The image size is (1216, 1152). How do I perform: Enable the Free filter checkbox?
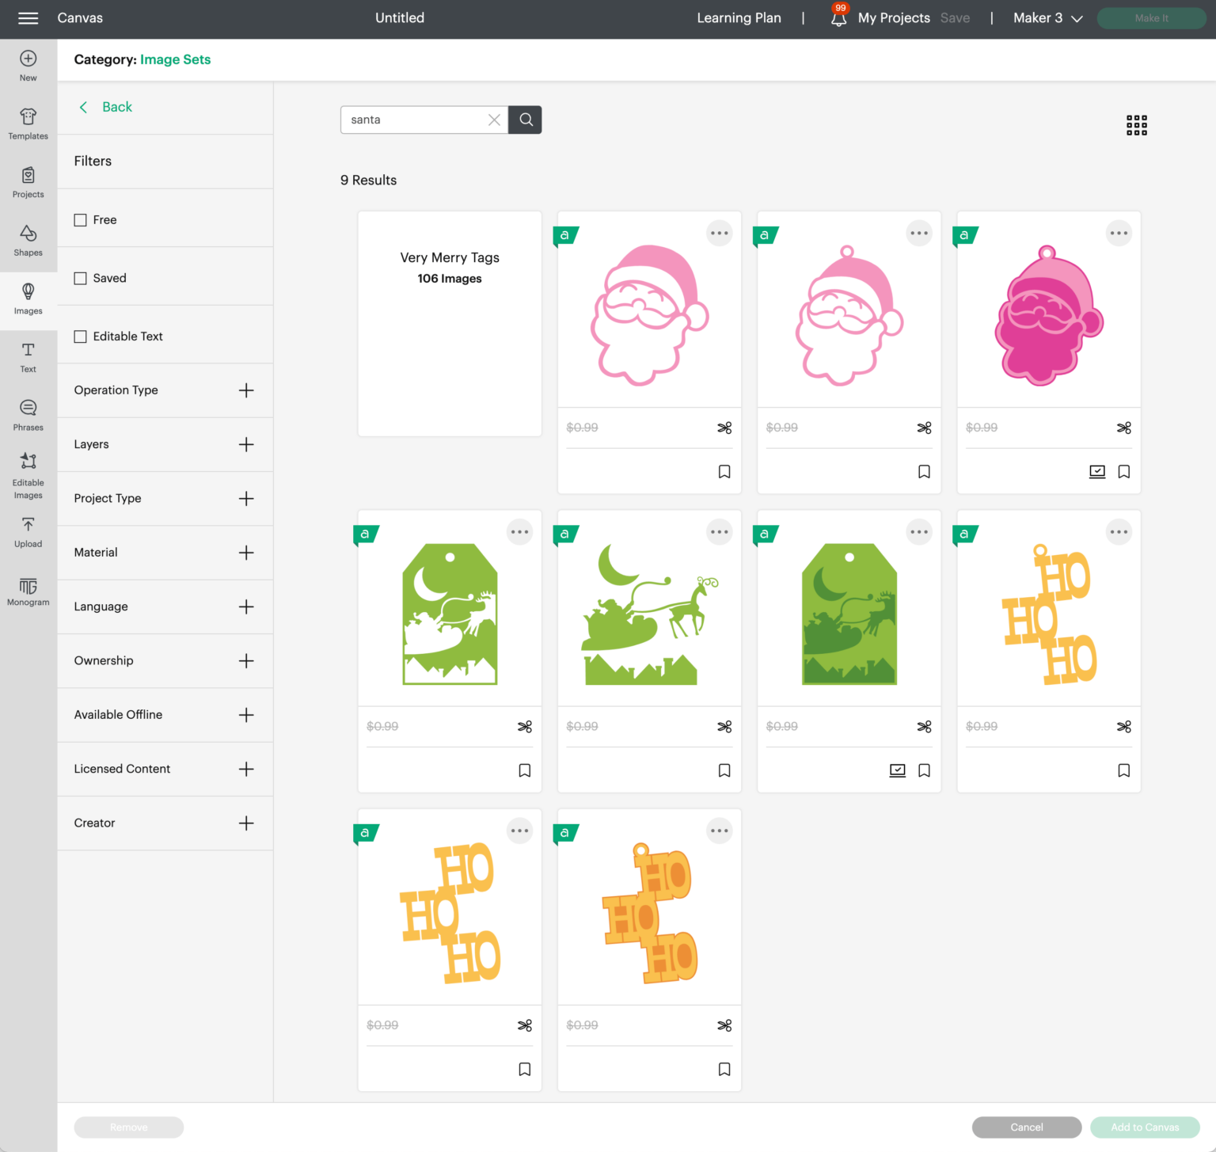pyautogui.click(x=81, y=220)
